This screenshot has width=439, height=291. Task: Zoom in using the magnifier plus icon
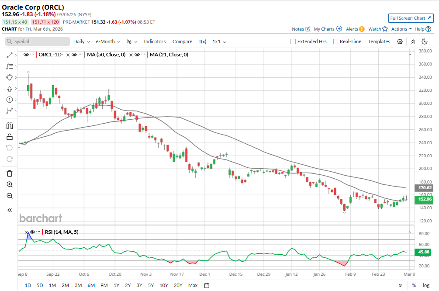tap(10, 184)
